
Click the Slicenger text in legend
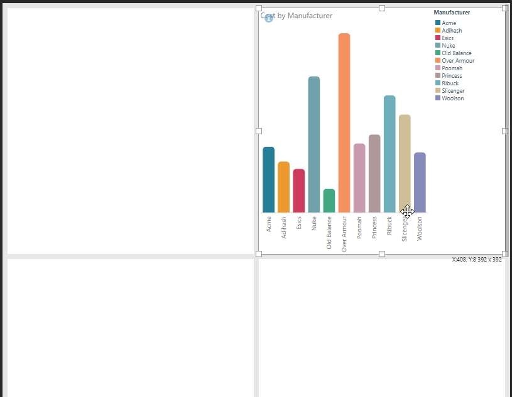click(x=453, y=90)
